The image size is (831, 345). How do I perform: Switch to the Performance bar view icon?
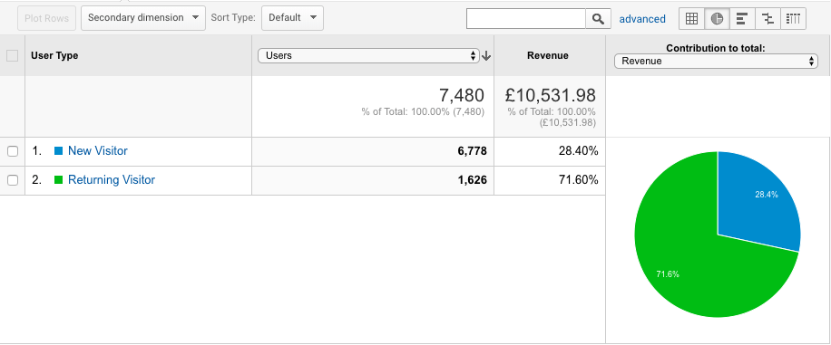(742, 18)
